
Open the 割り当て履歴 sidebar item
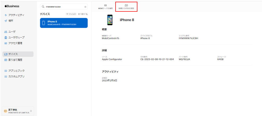(13, 60)
